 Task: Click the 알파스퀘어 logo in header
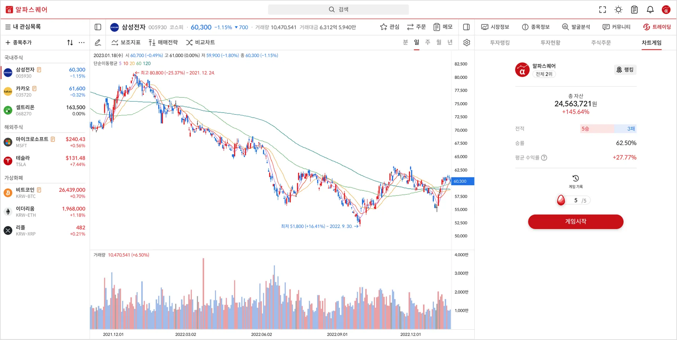(x=26, y=10)
